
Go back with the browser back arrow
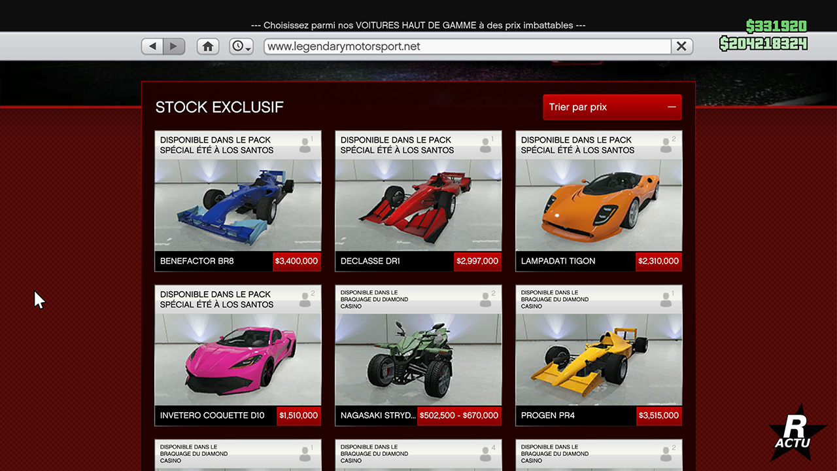[x=153, y=46]
